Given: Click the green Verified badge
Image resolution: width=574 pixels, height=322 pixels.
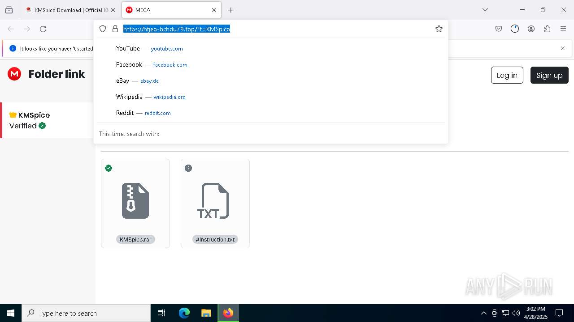Looking at the screenshot, I should click(42, 126).
